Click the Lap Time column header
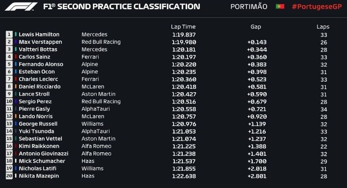Viewport: 347px width, 188px height. (x=183, y=27)
